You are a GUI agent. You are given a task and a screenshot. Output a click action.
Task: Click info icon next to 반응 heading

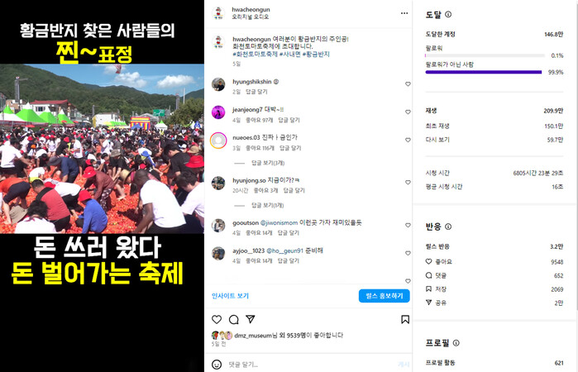[448, 227]
